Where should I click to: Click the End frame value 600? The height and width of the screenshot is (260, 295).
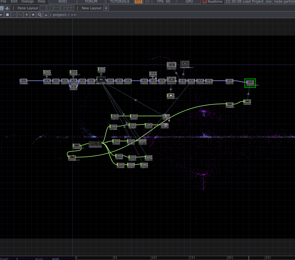coord(55,259)
